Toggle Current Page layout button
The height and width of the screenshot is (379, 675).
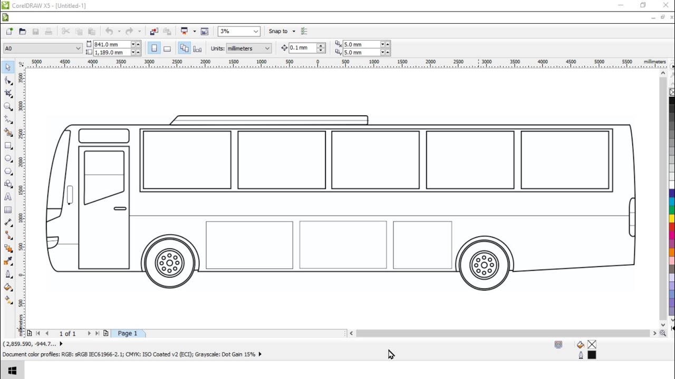[x=197, y=48]
